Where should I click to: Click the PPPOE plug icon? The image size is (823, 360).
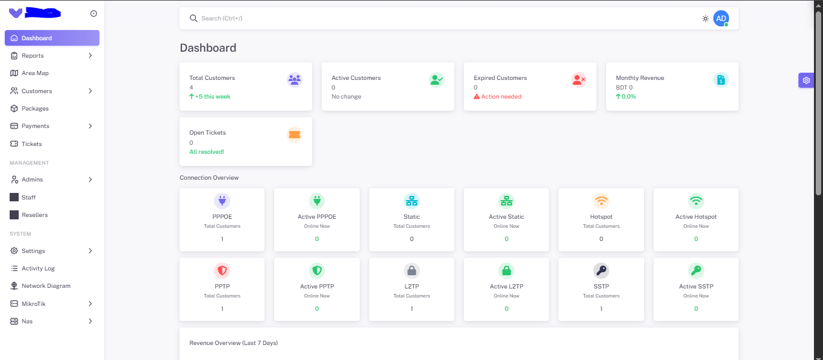click(222, 201)
